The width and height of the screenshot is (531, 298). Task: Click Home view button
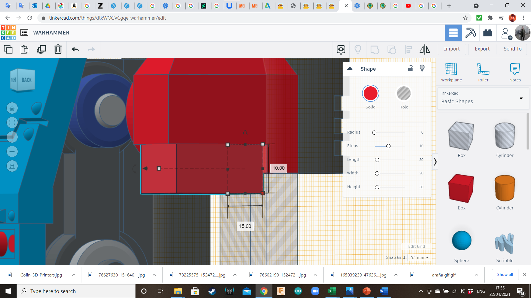12,108
